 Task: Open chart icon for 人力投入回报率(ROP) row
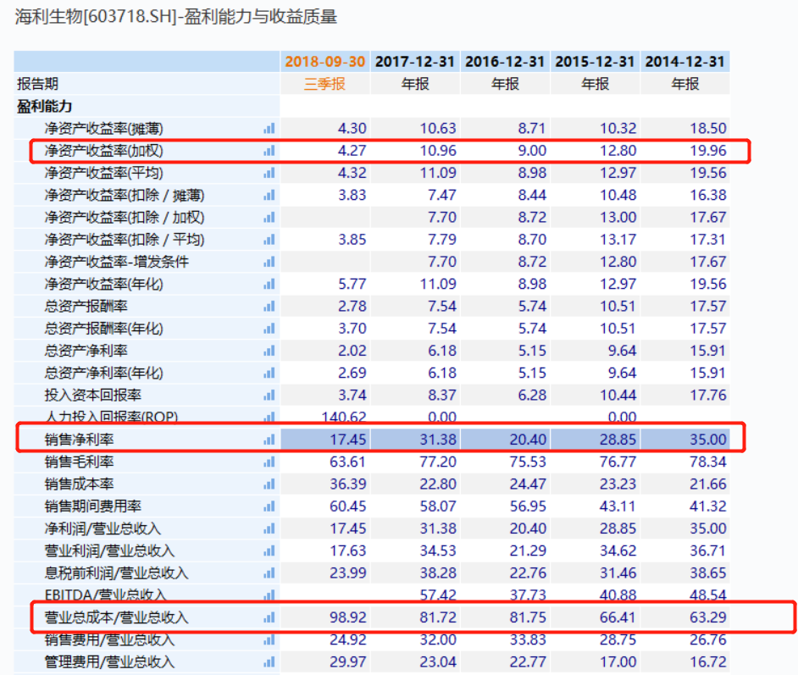click(269, 417)
